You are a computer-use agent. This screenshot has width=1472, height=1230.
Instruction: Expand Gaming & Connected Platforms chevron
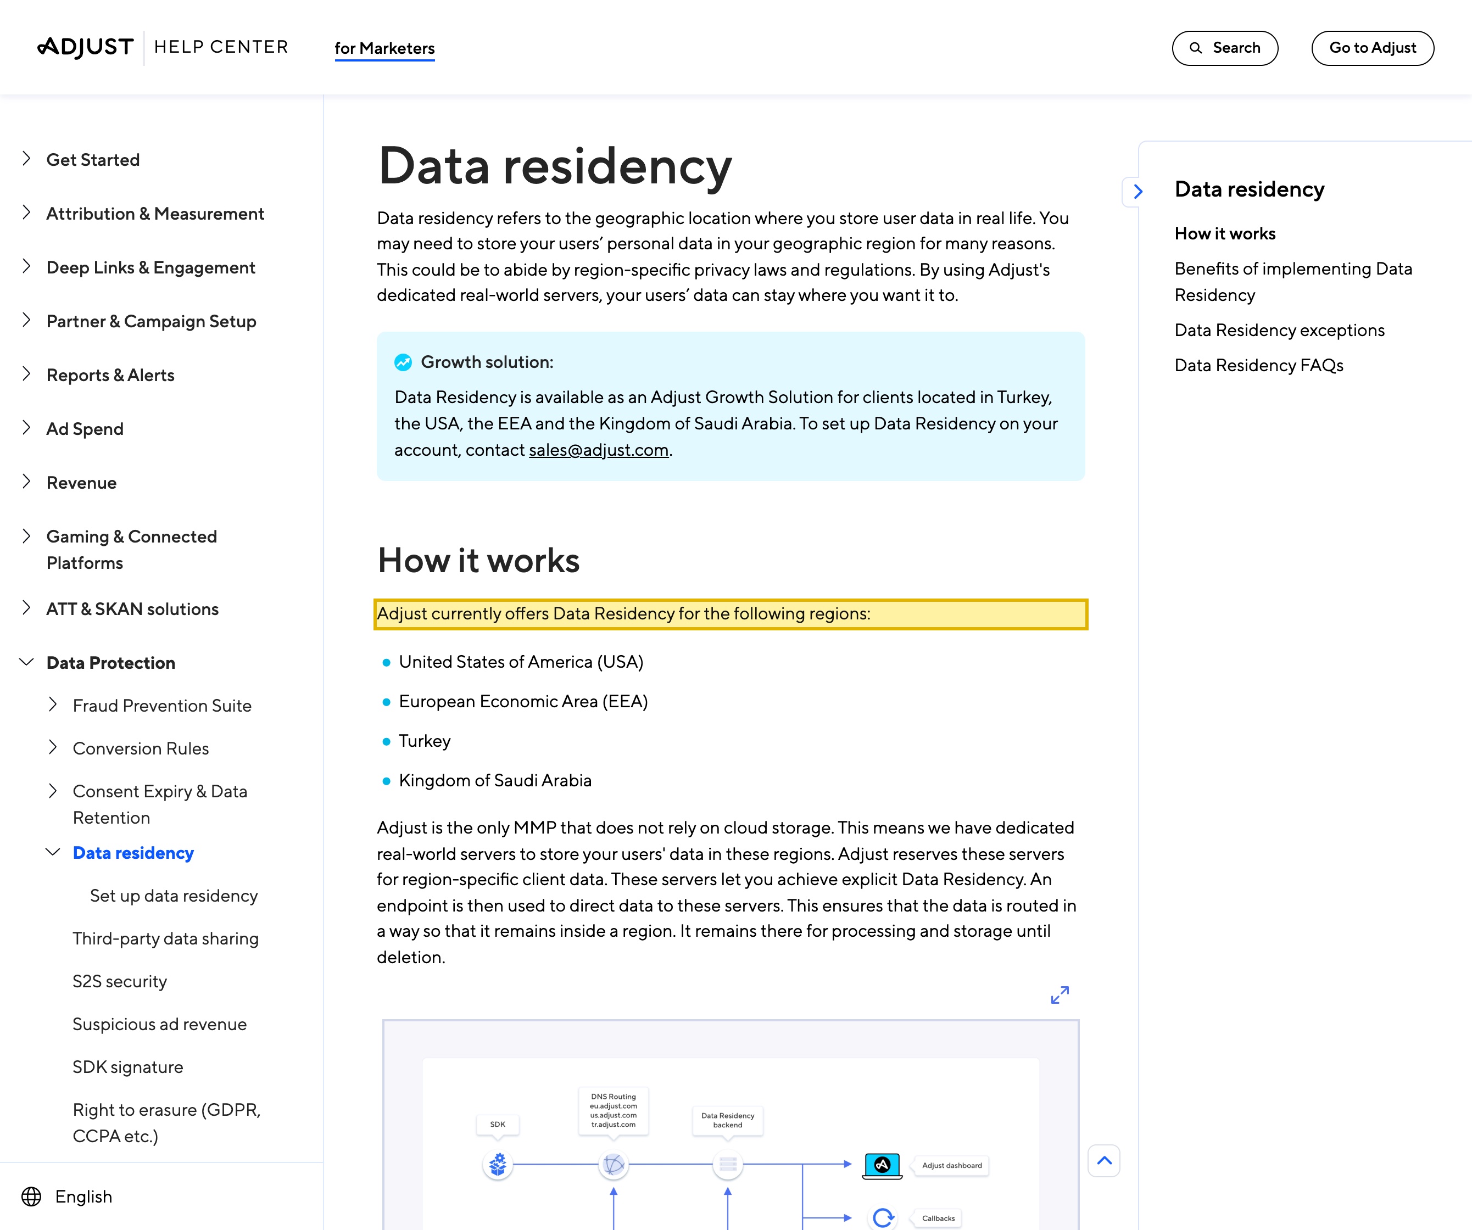26,536
